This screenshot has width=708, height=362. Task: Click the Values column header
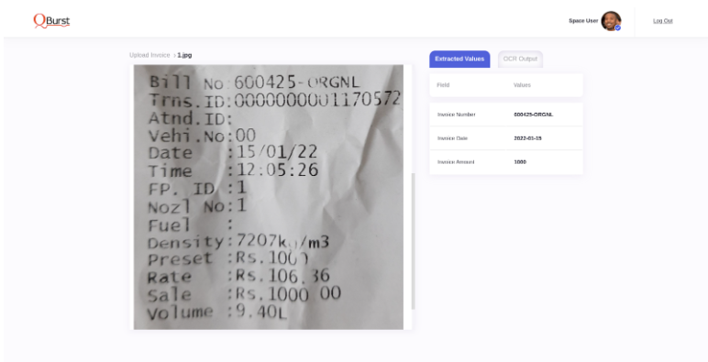[522, 85]
